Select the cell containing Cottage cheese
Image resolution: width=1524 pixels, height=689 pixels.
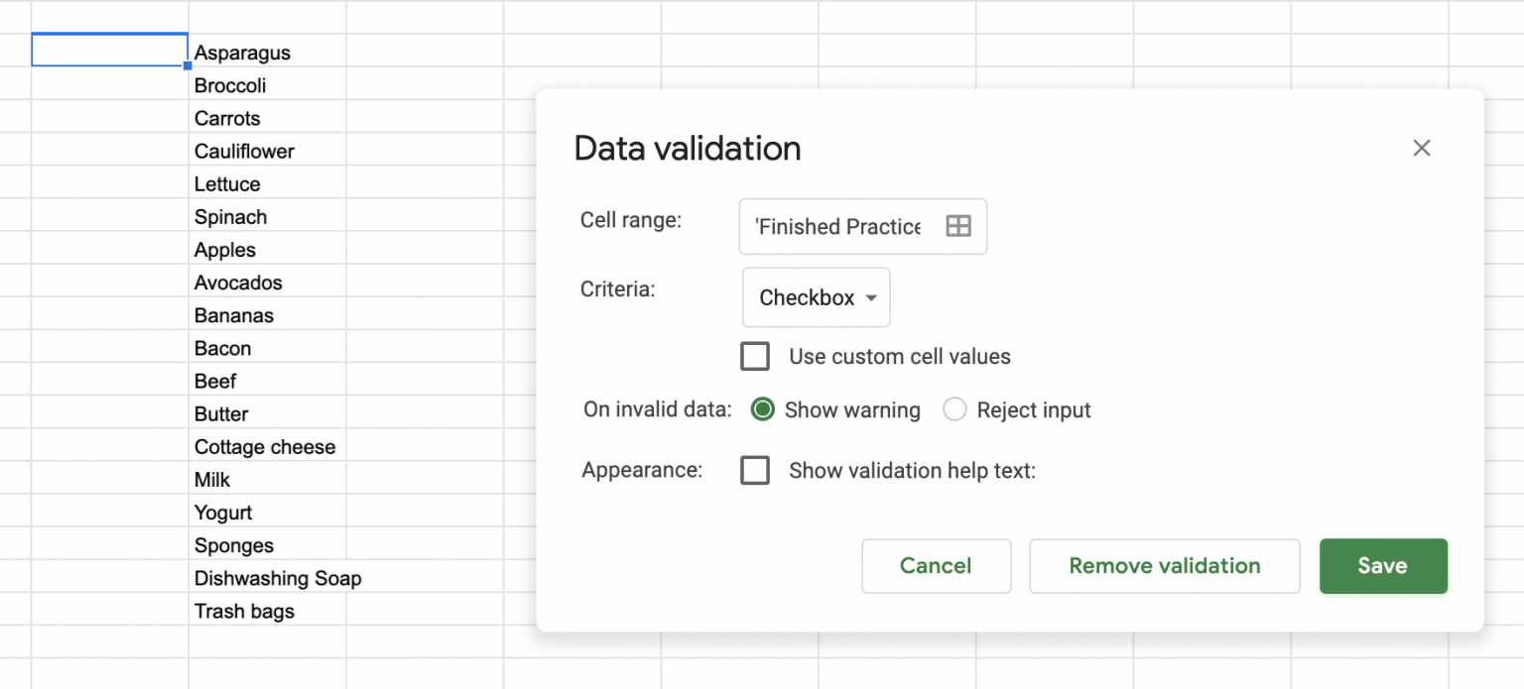pos(266,447)
